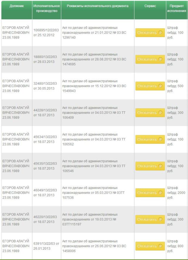Click Реквизиты исполнительного документа column header
This screenshot has width=188, height=260.
[98, 6]
